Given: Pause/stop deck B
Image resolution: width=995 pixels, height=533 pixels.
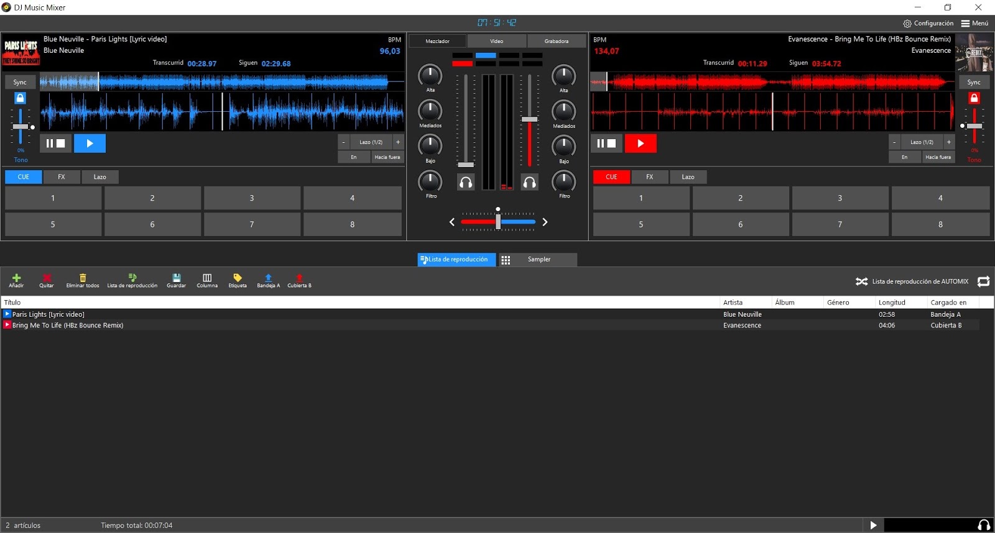Looking at the screenshot, I should (606, 143).
